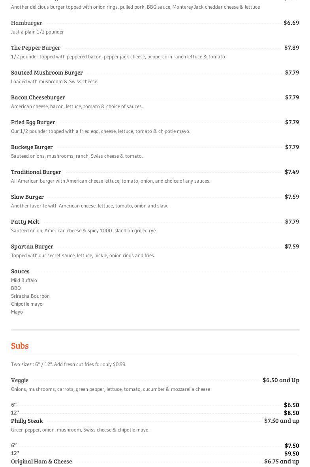The height and width of the screenshot is (467, 310).
Task: Click the Original Ham & Cheese title
Action: 41,461
